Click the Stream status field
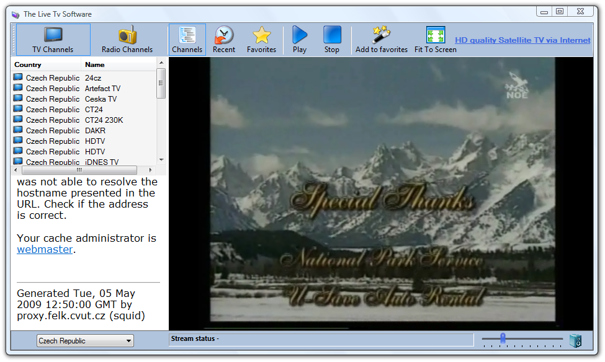The width and height of the screenshot is (605, 362). (x=321, y=340)
